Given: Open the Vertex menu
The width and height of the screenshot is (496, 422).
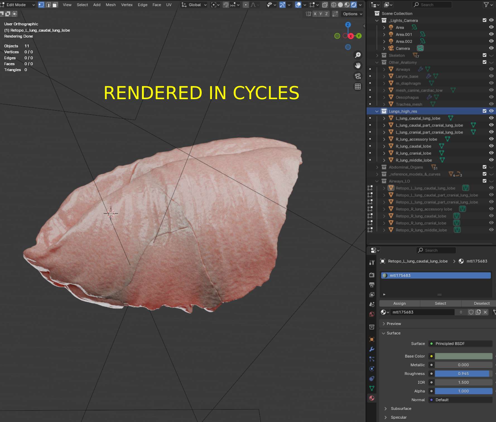Looking at the screenshot, I should point(127,5).
